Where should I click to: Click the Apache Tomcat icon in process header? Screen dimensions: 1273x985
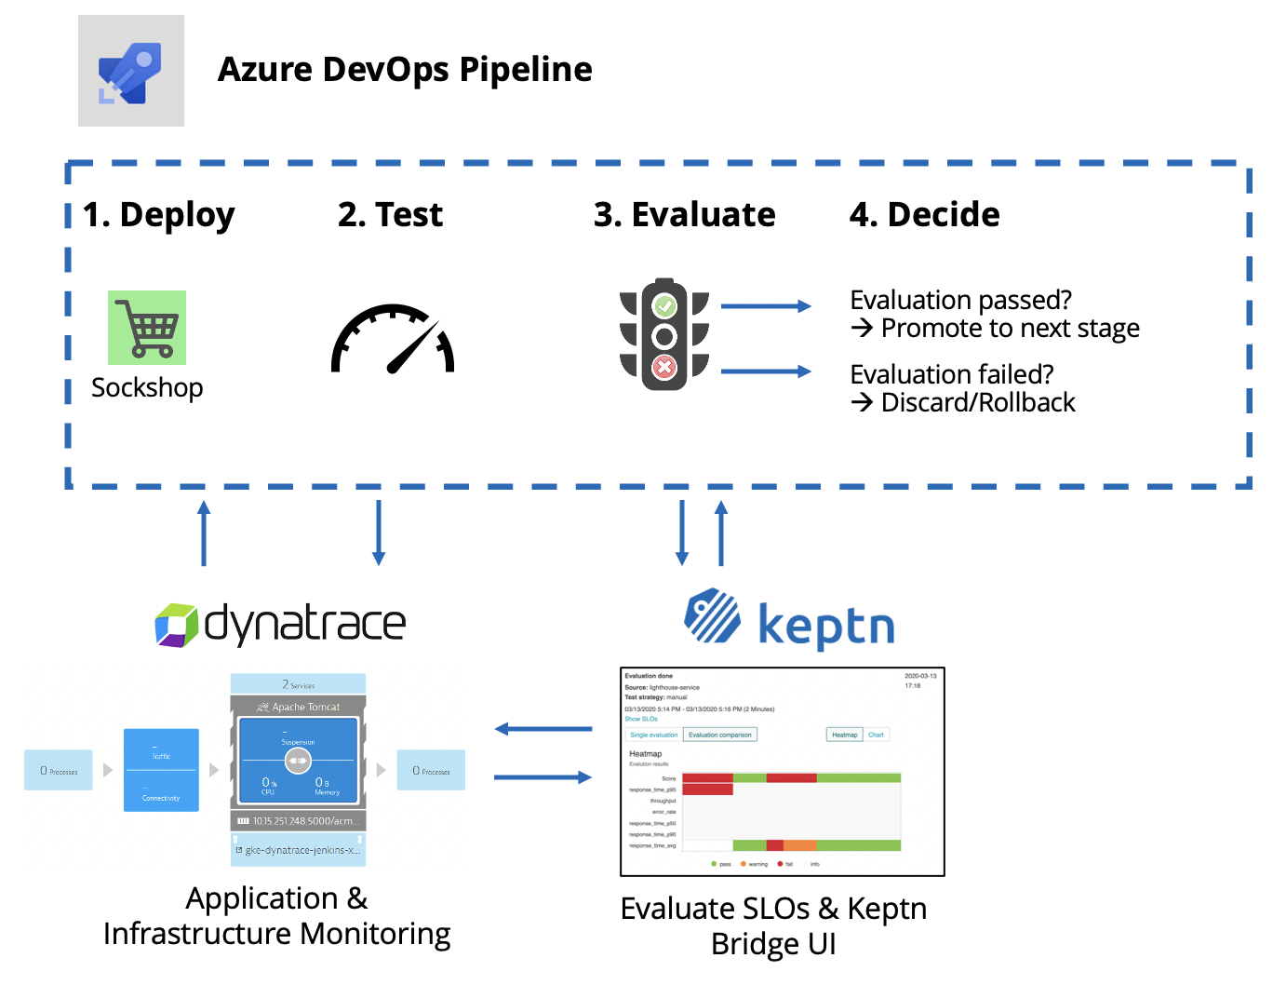pyautogui.click(x=262, y=708)
